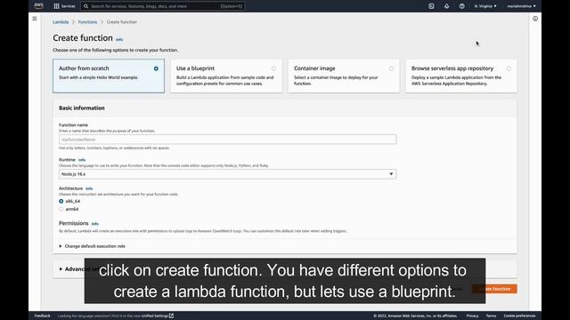Open the Terms footer link
Viewport: 570px width, 320px height.
(491, 316)
